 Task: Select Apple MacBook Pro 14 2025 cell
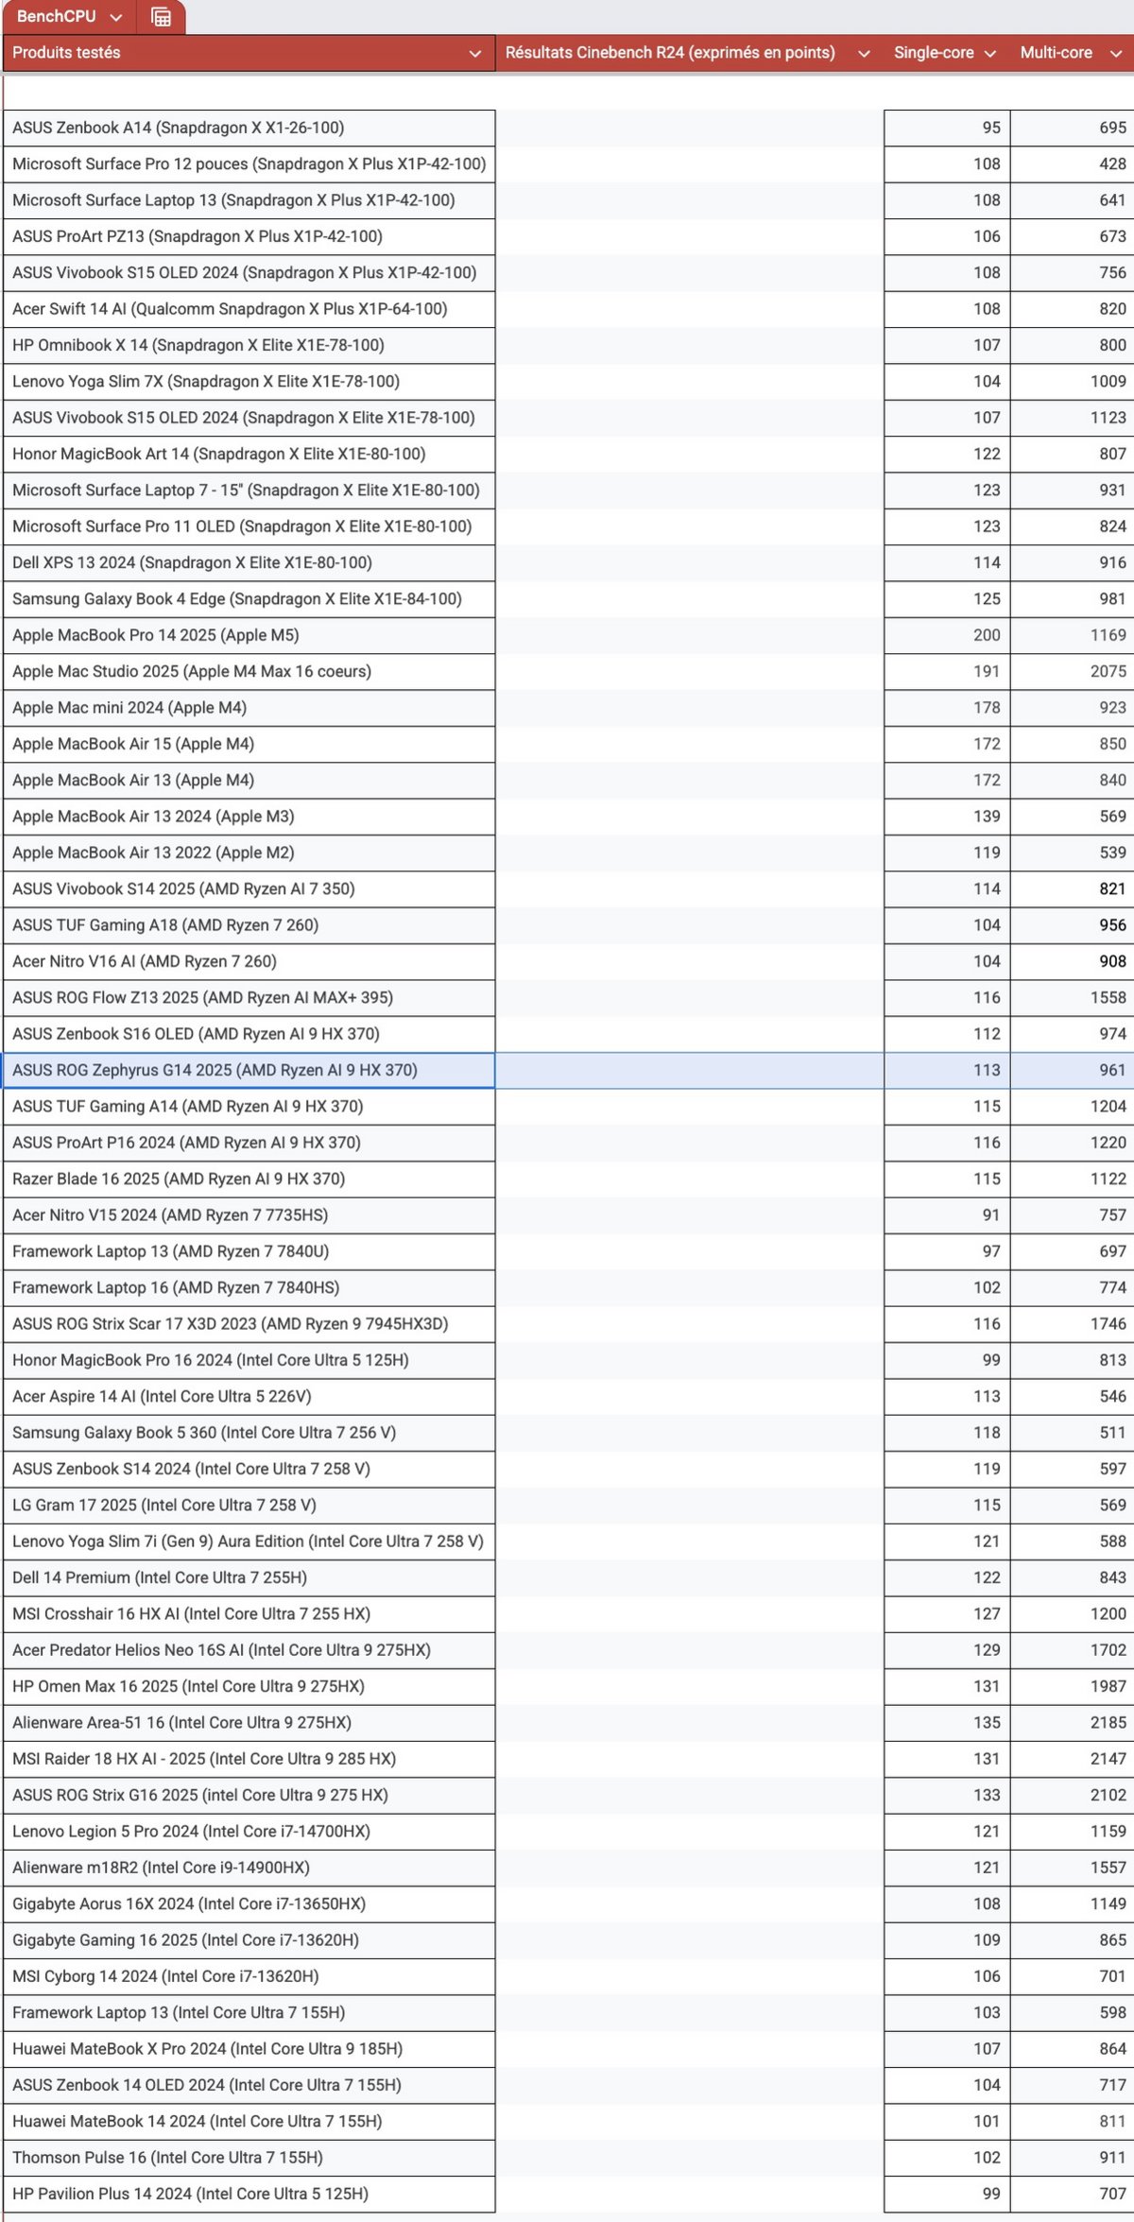coord(249,635)
